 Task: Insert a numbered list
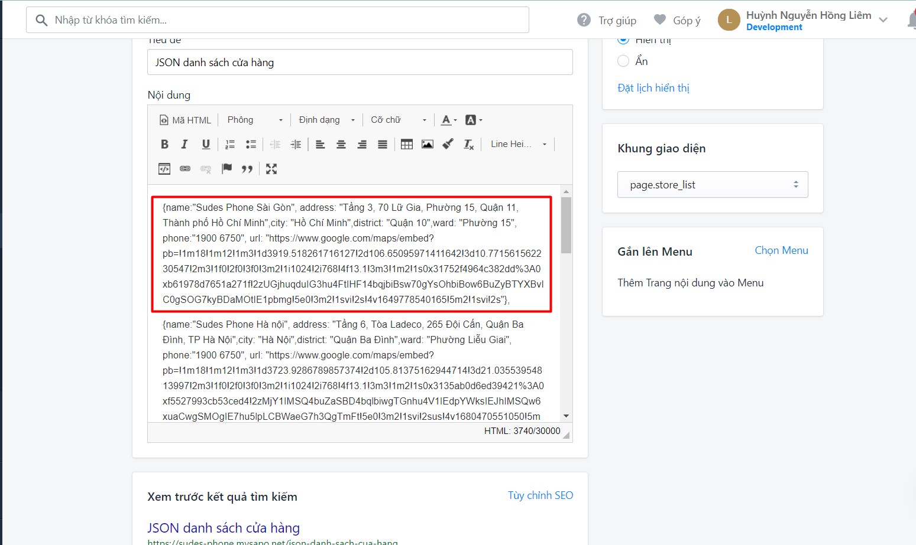pos(230,144)
